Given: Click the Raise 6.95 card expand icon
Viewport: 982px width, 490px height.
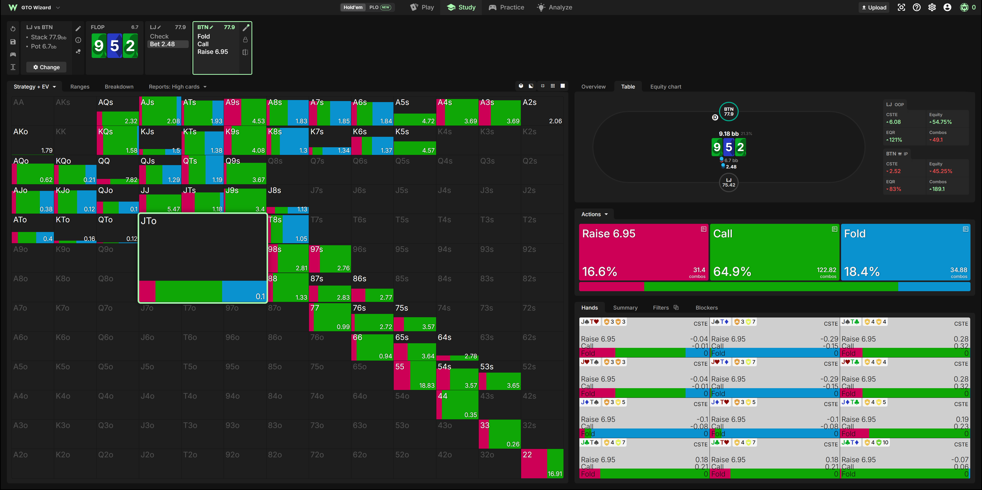Looking at the screenshot, I should pyautogui.click(x=703, y=229).
